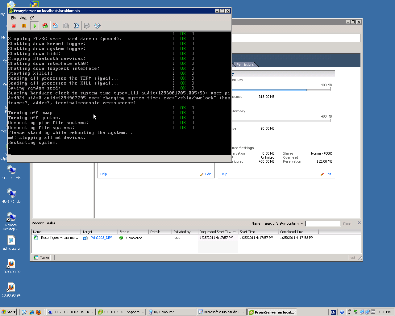The image size is (395, 316).
Task: Click the Win2003_DEV target link
Action: coord(102,238)
